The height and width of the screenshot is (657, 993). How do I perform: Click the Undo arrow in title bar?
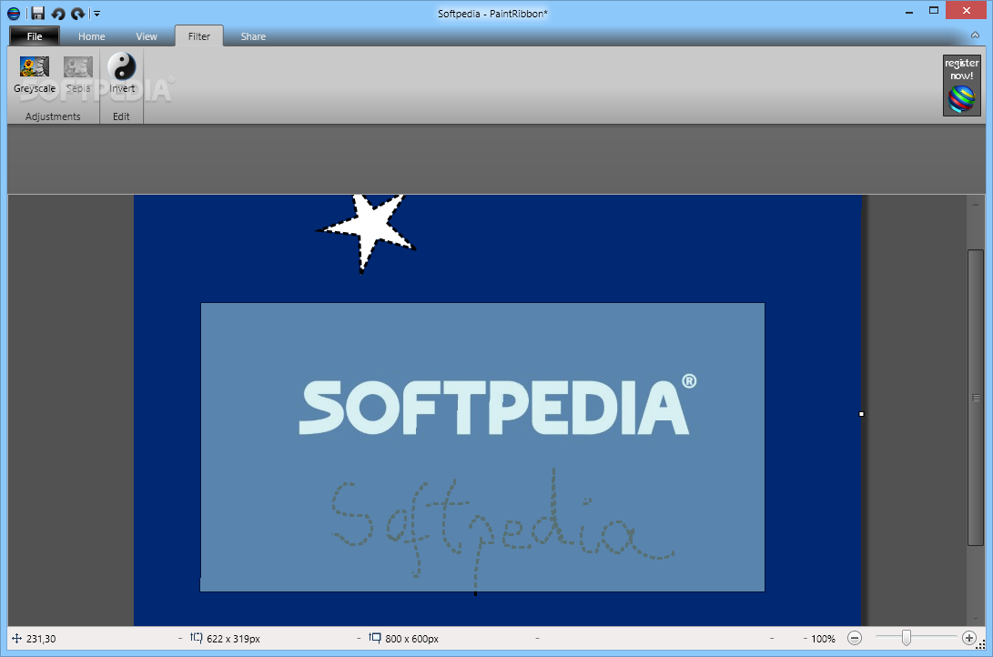pyautogui.click(x=58, y=14)
